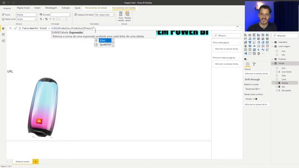Image resolution: width=299 pixels, height=168 pixels.
Task: Expand the formula bar with chevron
Action: pyautogui.click(x=240, y=28)
